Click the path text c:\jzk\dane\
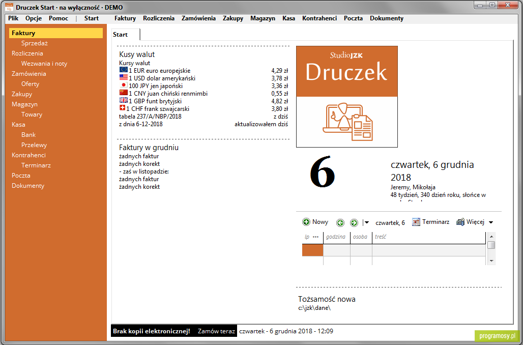This screenshot has height=345, width=523. [314, 308]
